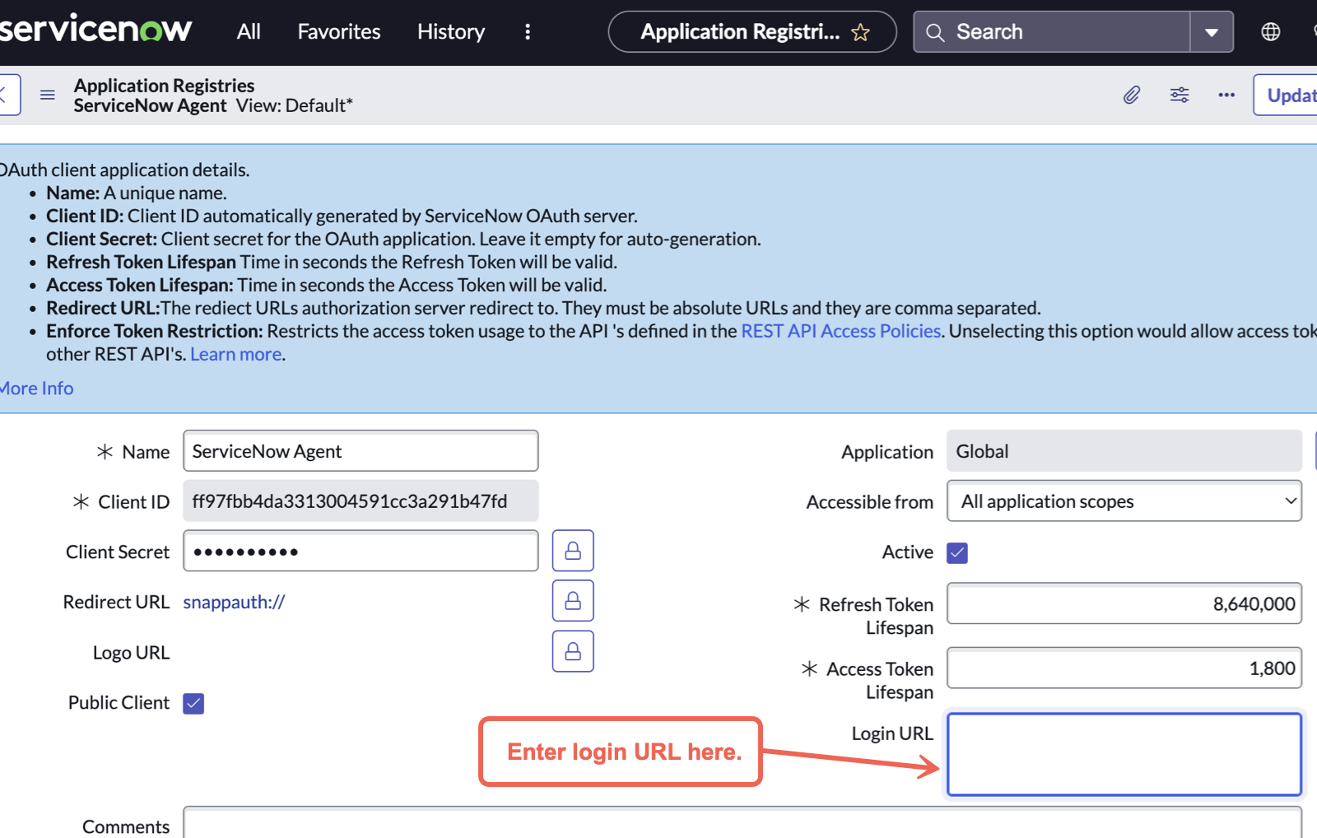Open the Favorites menu
Screen dimensions: 1317x838
(x=339, y=31)
